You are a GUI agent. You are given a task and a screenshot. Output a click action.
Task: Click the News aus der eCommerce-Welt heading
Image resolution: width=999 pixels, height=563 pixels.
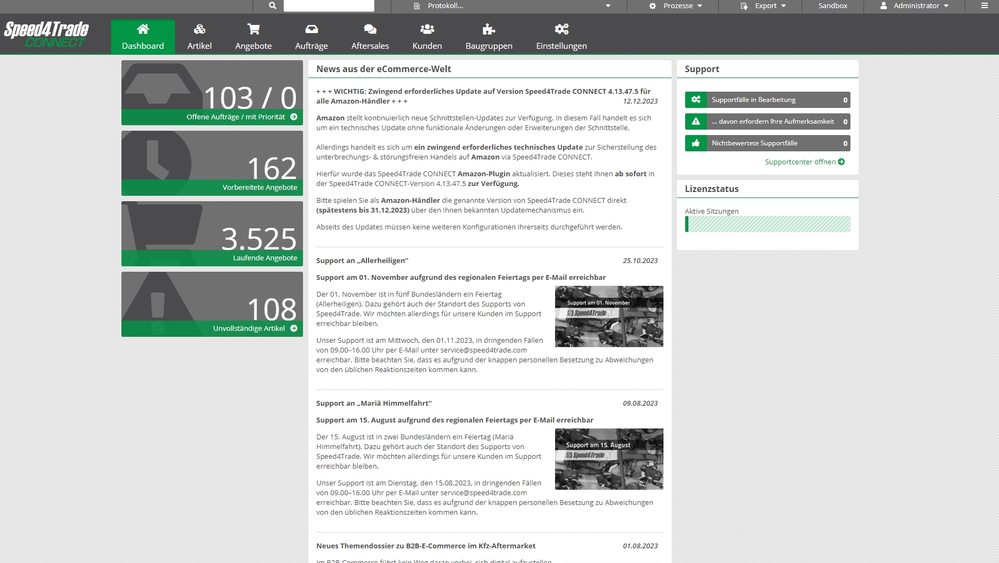coord(384,69)
